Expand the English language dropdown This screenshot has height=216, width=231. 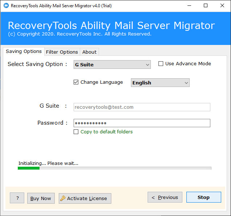click(x=160, y=83)
